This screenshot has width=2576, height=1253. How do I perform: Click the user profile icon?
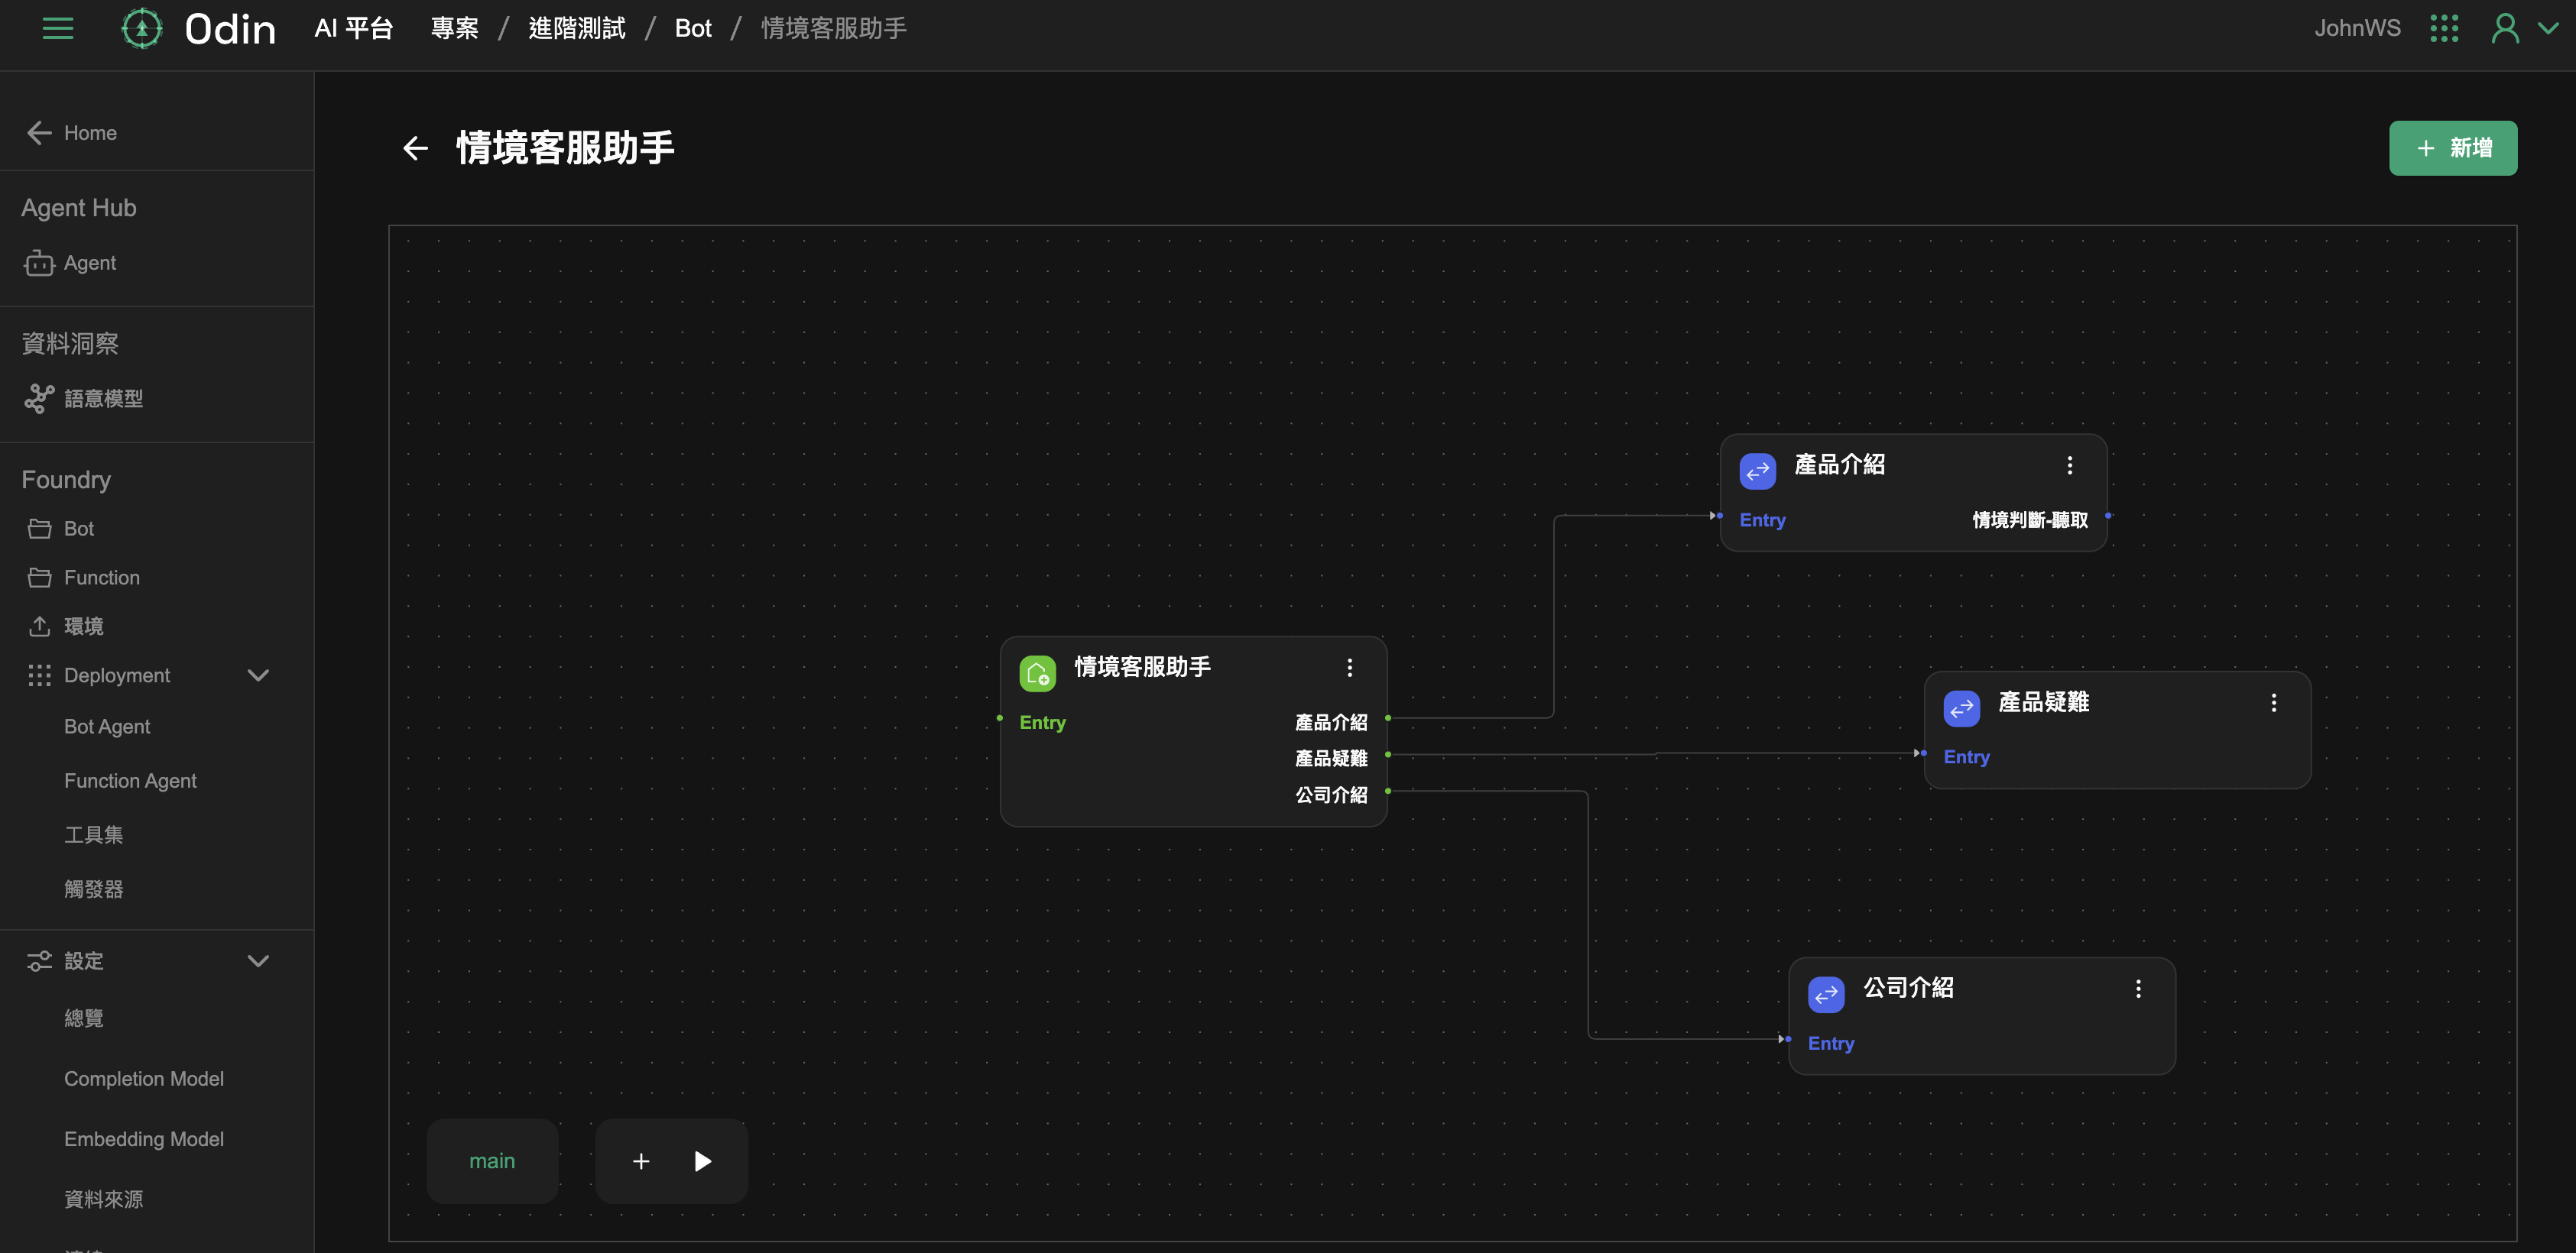point(2504,28)
